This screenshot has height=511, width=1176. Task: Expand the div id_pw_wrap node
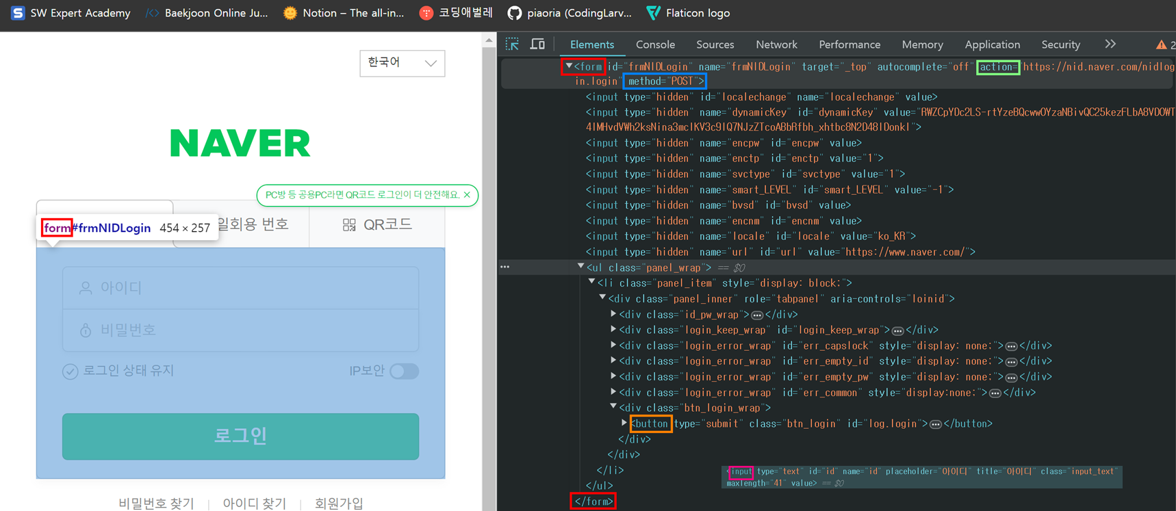613,314
